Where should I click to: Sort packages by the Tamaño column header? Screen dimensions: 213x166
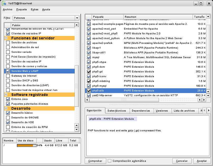click(x=199, y=17)
